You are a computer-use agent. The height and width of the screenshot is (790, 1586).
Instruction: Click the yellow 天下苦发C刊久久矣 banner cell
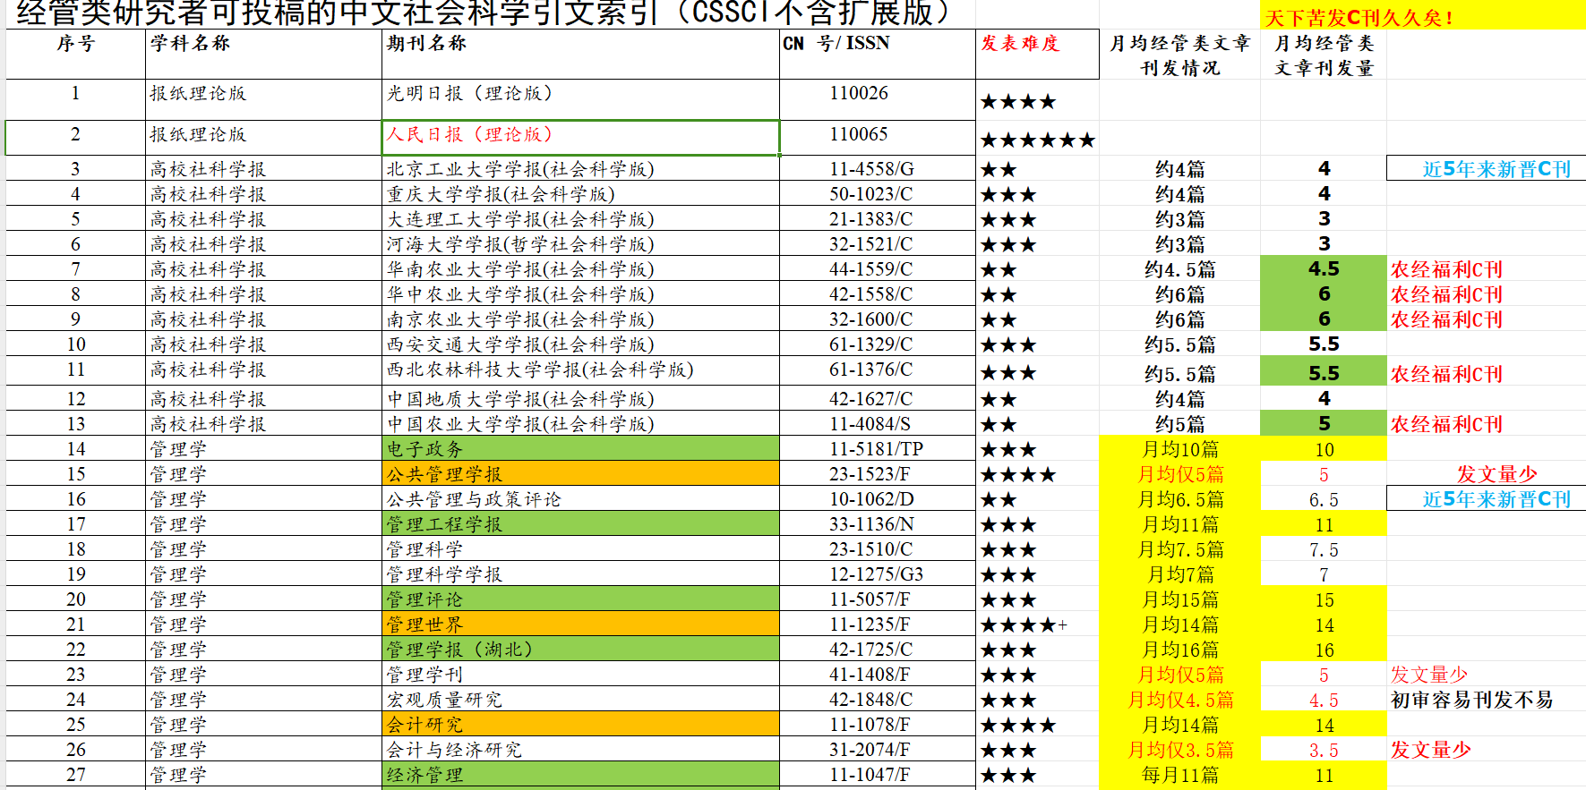[1423, 17]
